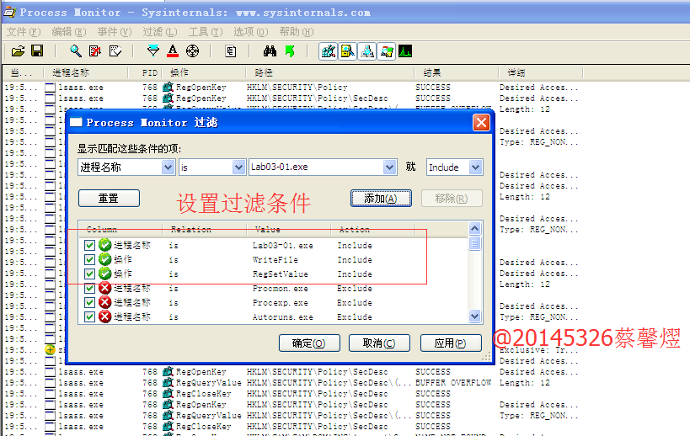The image size is (690, 436).
Task: Click the Filter funnel toolbar icon
Action: (153, 51)
